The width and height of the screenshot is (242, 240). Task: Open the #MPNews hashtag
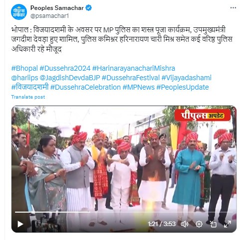pos(139,87)
